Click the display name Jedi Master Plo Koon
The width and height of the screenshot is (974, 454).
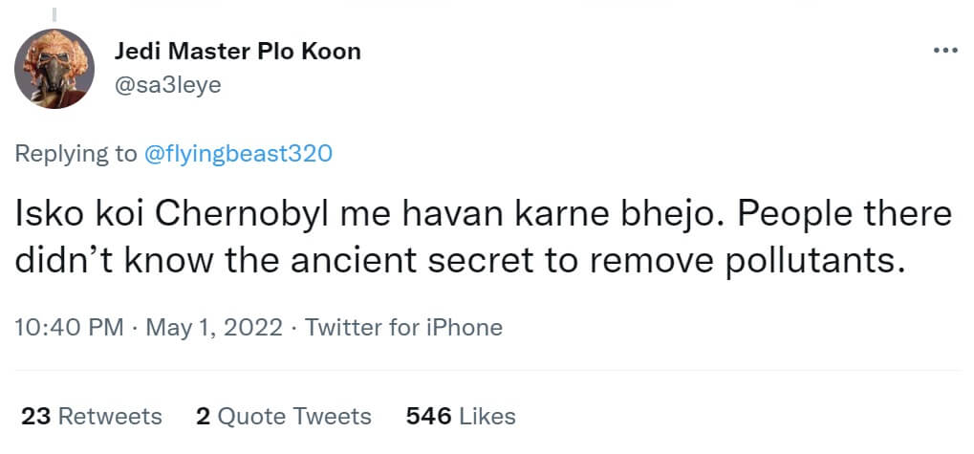[237, 52]
